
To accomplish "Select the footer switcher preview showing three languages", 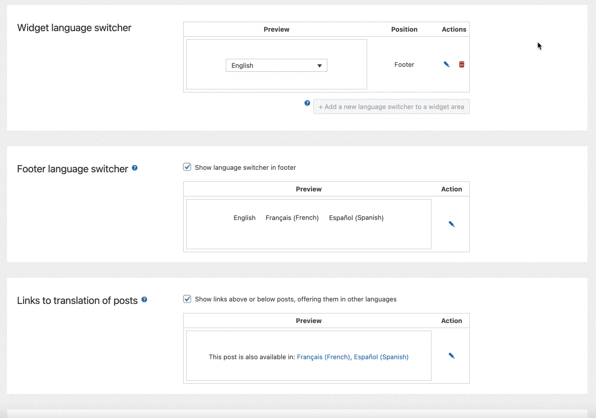I will [308, 224].
